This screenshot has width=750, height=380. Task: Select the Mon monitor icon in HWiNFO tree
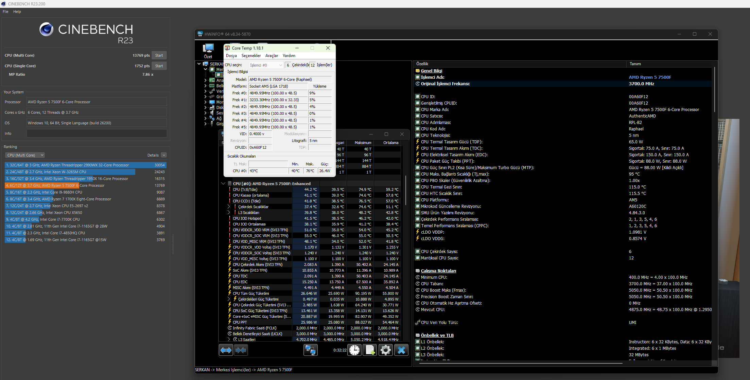[212, 102]
